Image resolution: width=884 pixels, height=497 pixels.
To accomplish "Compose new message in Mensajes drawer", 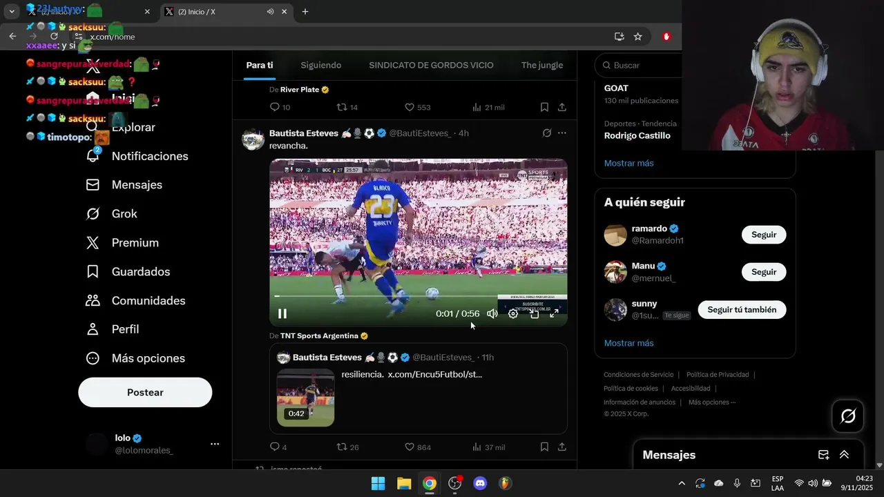I will coord(823,455).
